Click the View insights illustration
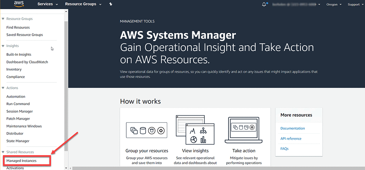The height and width of the screenshot is (170, 365). coord(195,130)
